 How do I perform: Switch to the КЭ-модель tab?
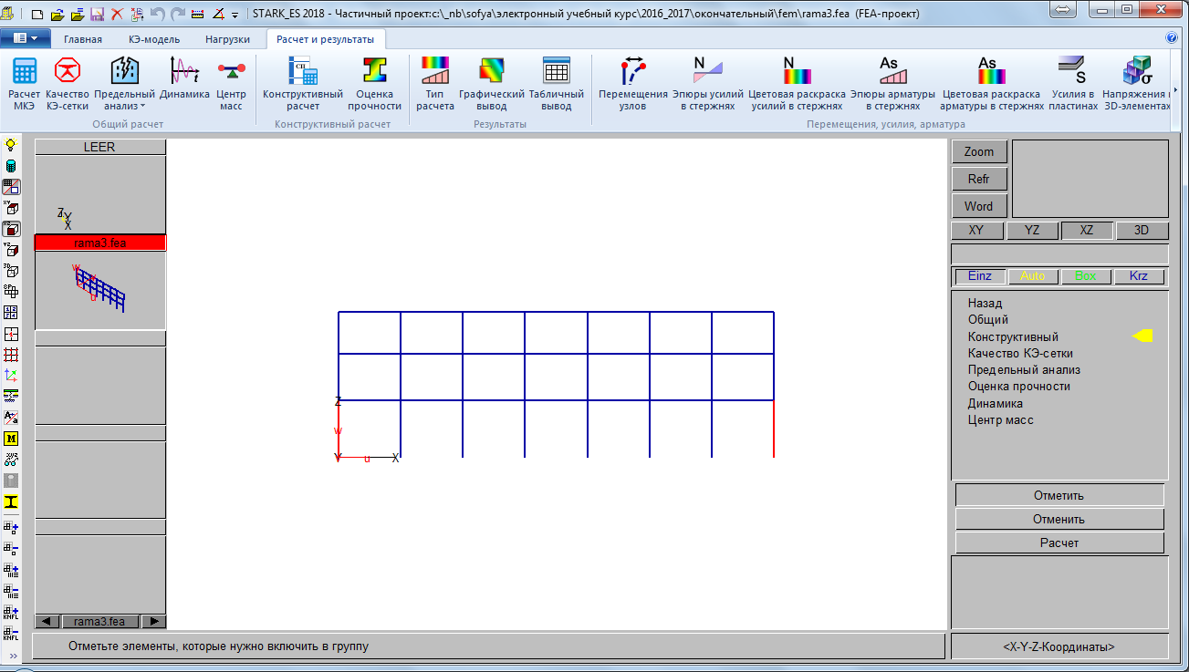tap(153, 39)
